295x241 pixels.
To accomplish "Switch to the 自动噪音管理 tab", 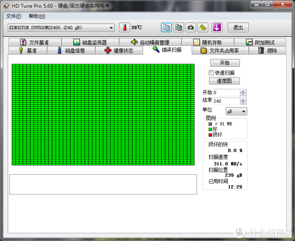I will (150, 42).
